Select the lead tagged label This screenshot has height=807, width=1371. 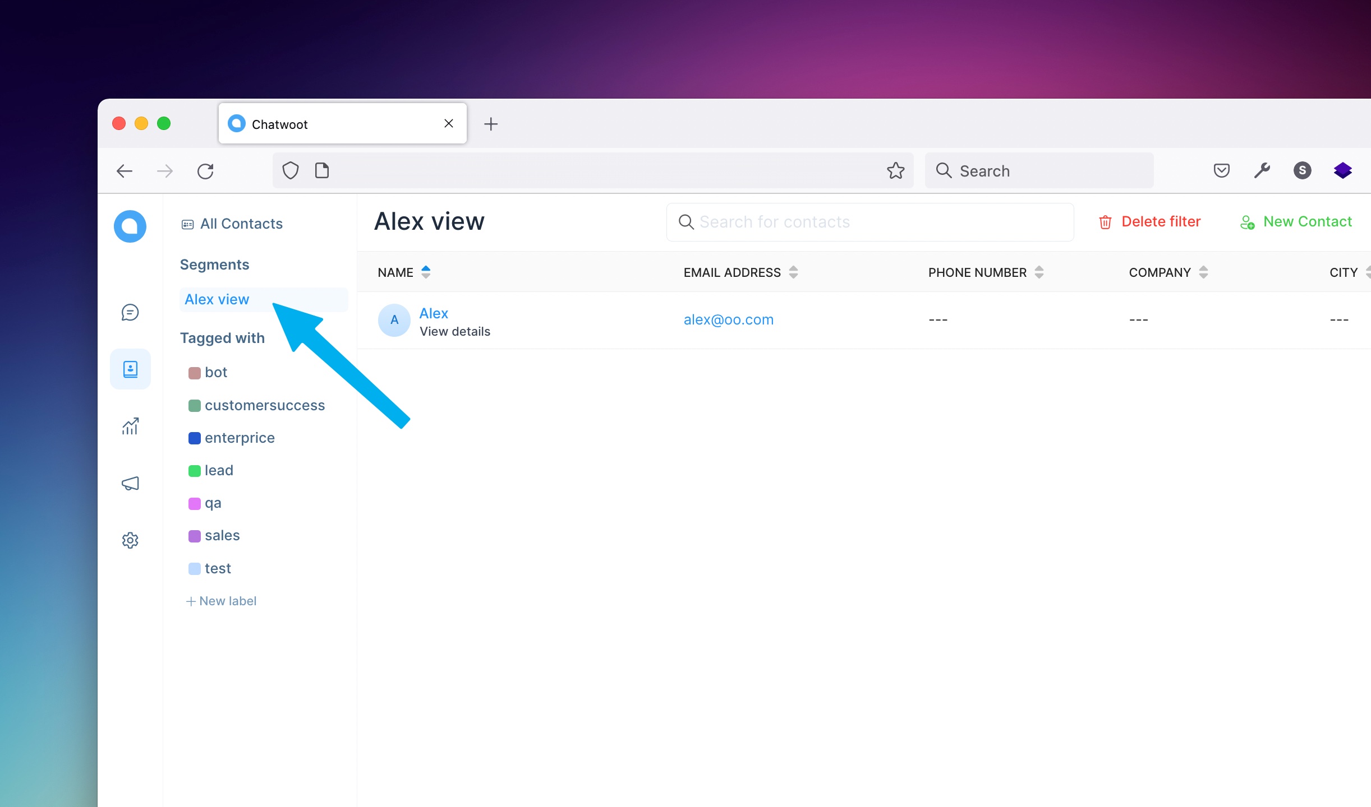click(x=218, y=470)
